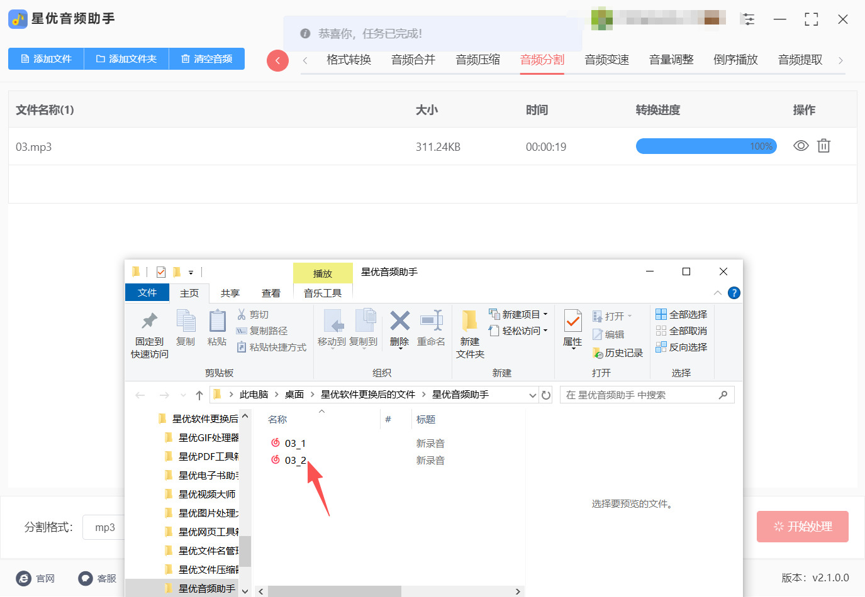The image size is (865, 597).
Task: Click the right arrow to show more tabs
Action: [842, 60]
